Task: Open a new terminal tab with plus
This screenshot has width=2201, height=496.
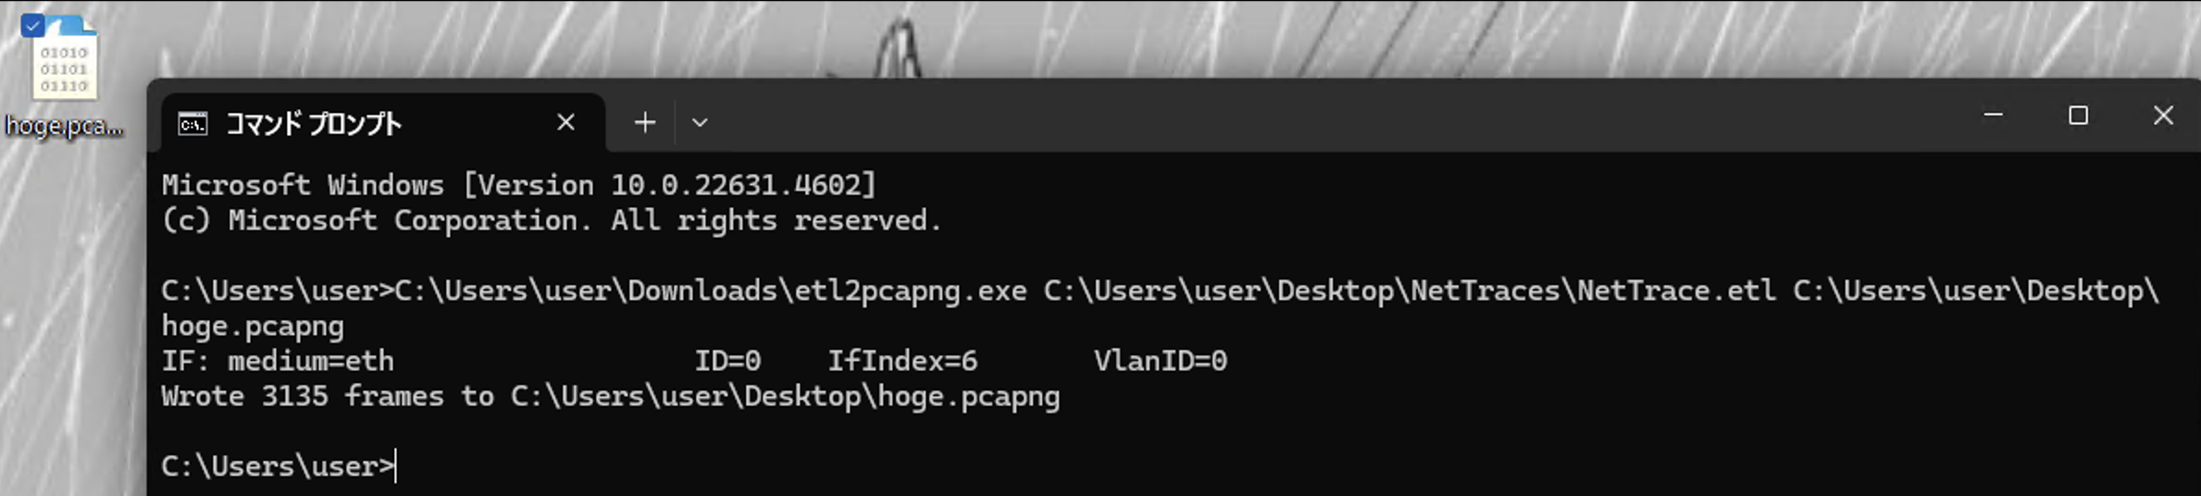Action: 645,122
